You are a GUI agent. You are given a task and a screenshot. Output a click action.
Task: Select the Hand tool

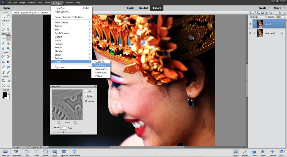pos(8,16)
